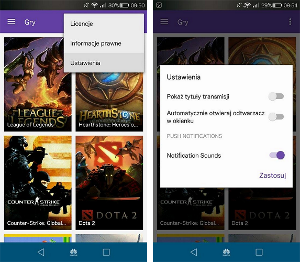Viewport: 300px width, 262px height.
Task: Toggle Pokaż tytuły transmisji switch
Action: coord(276,96)
